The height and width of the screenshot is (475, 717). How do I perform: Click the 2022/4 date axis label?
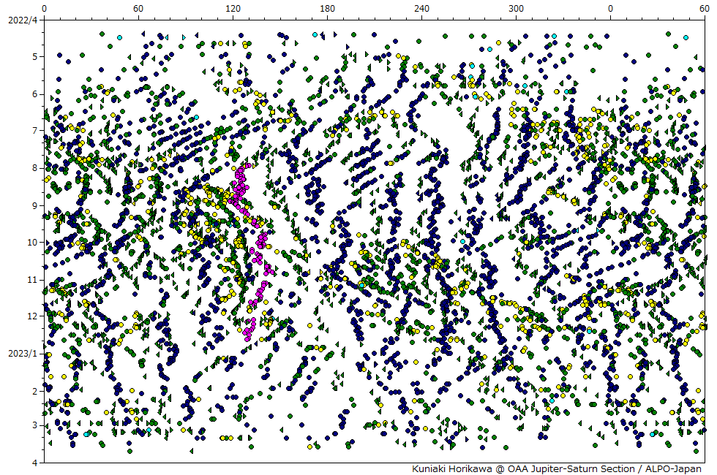point(23,20)
